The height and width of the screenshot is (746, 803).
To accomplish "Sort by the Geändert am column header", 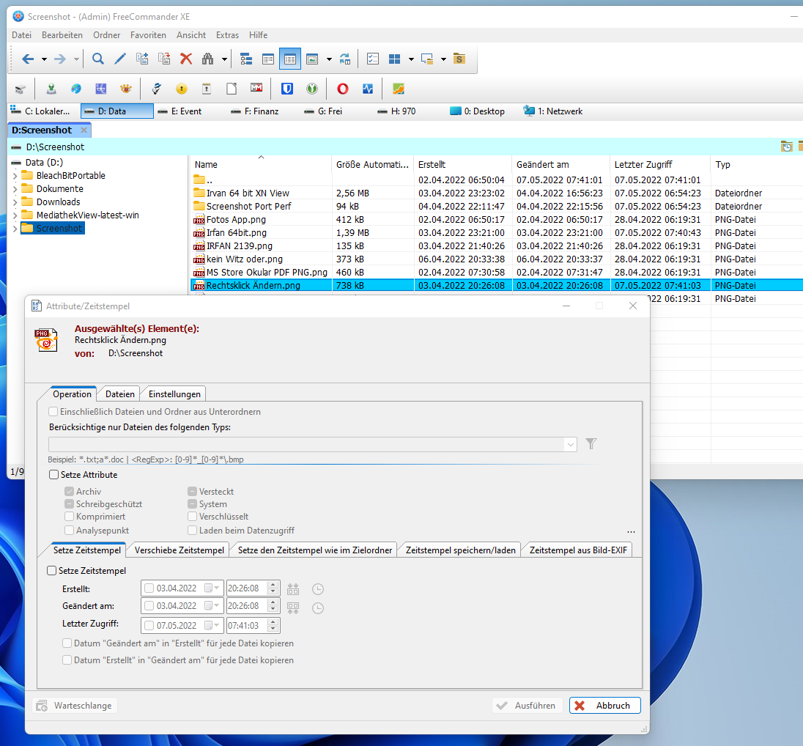I will [x=560, y=164].
